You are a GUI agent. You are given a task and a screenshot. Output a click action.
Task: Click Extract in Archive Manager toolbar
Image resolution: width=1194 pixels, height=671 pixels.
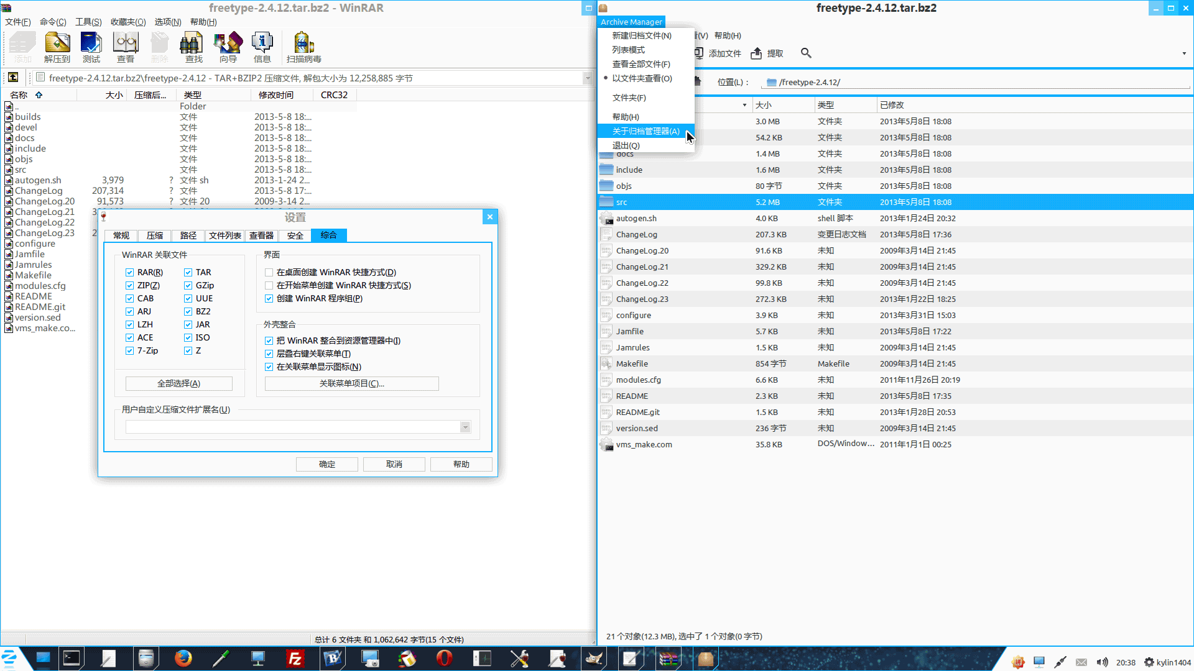767,53
